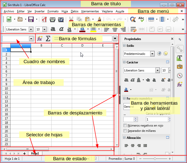The image size is (187, 163).
Task: Open the Editar menu
Action: 21,11
